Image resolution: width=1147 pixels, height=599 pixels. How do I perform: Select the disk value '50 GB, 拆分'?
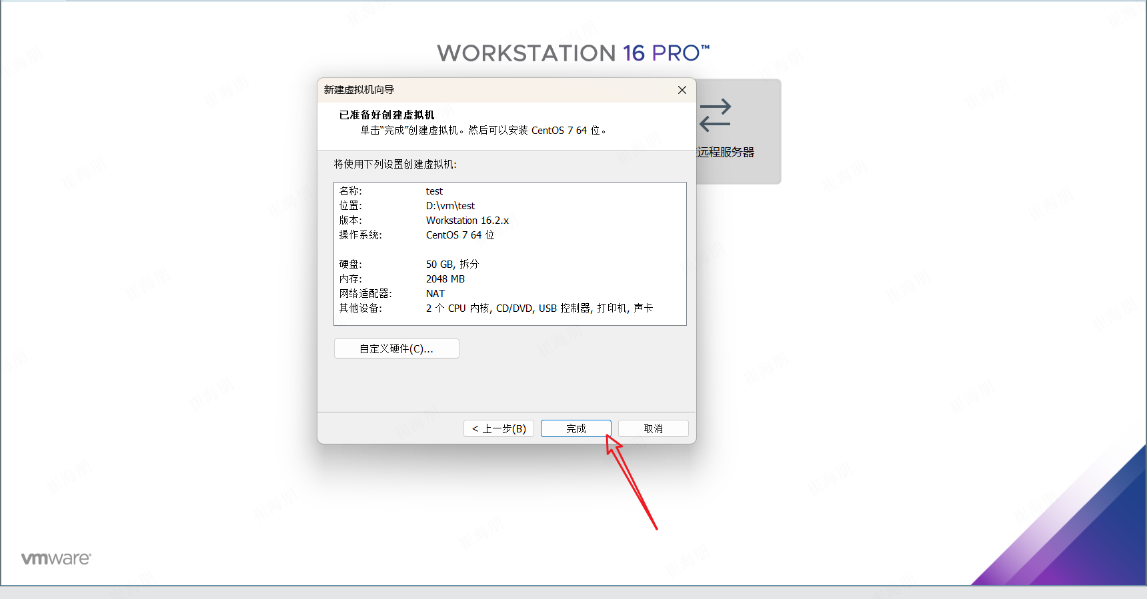pos(452,265)
